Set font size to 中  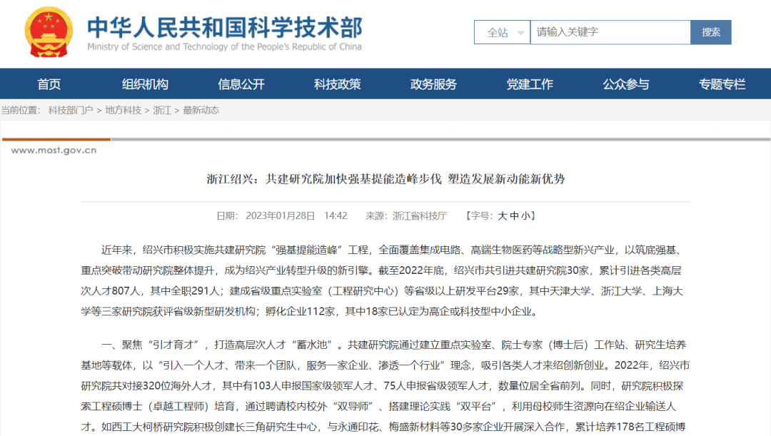click(x=514, y=216)
